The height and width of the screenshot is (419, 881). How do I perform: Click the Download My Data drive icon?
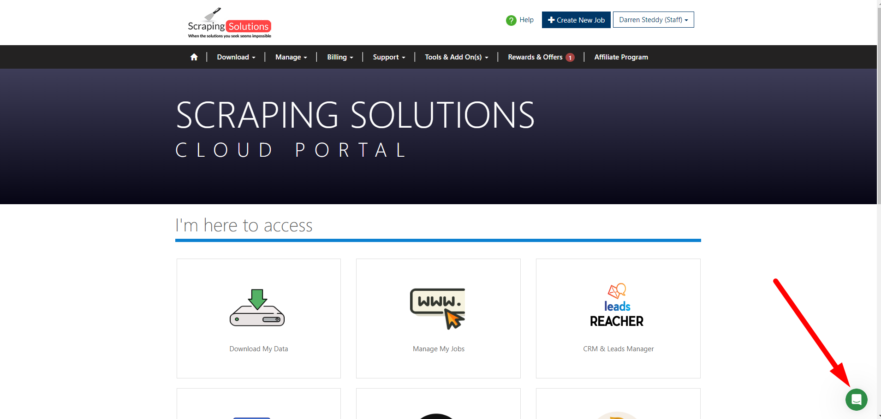tap(257, 308)
